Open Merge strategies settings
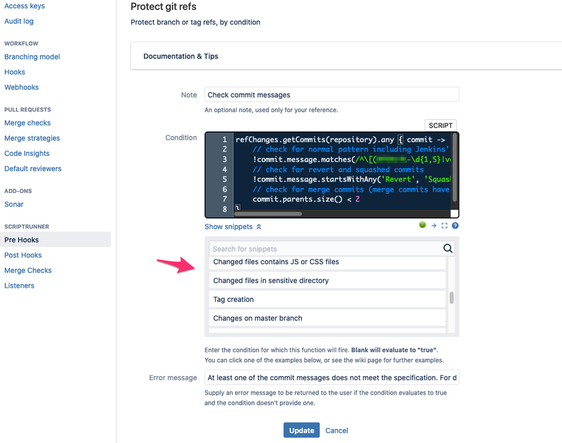Viewport: 562px width, 443px height. point(32,138)
